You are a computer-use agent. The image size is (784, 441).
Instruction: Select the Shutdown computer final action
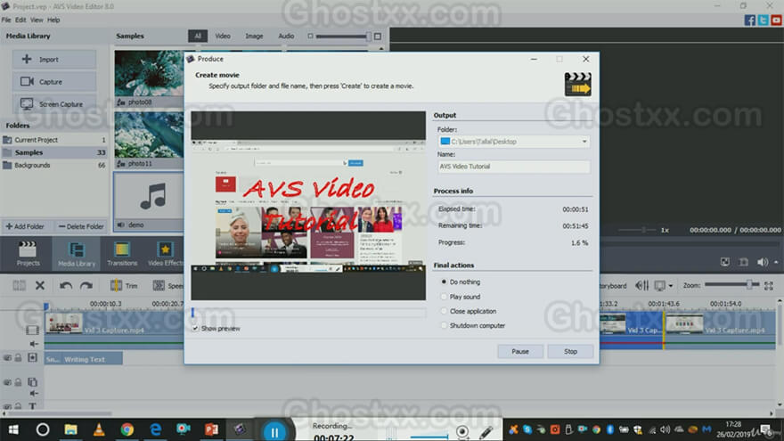[x=473, y=325]
